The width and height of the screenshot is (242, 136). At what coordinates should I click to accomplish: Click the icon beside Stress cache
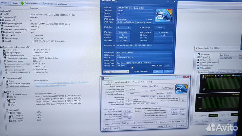(x=198, y=60)
